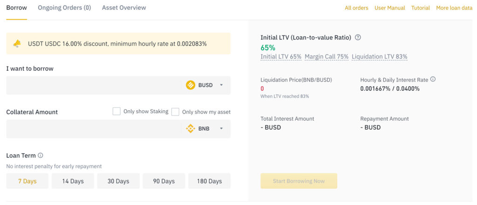
Task: Open the All orders link
Action: tap(356, 8)
